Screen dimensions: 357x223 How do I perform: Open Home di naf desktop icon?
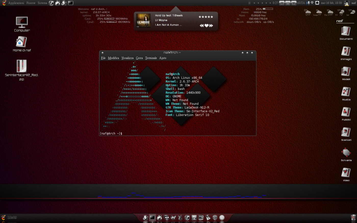[x=22, y=44]
